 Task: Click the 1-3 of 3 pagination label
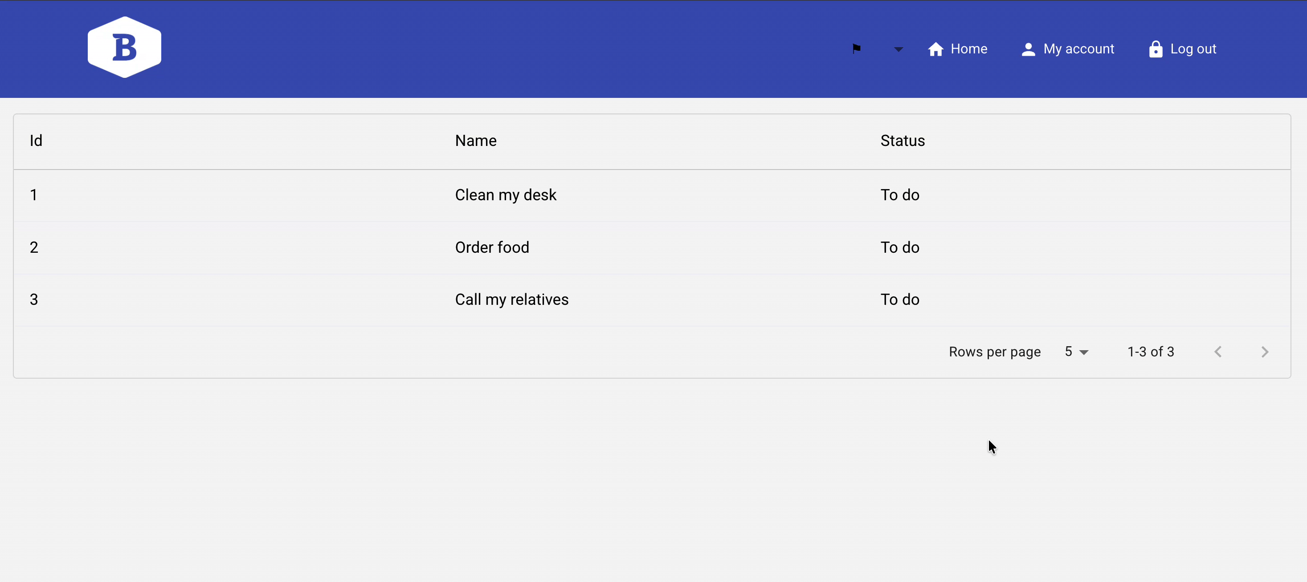(x=1150, y=352)
